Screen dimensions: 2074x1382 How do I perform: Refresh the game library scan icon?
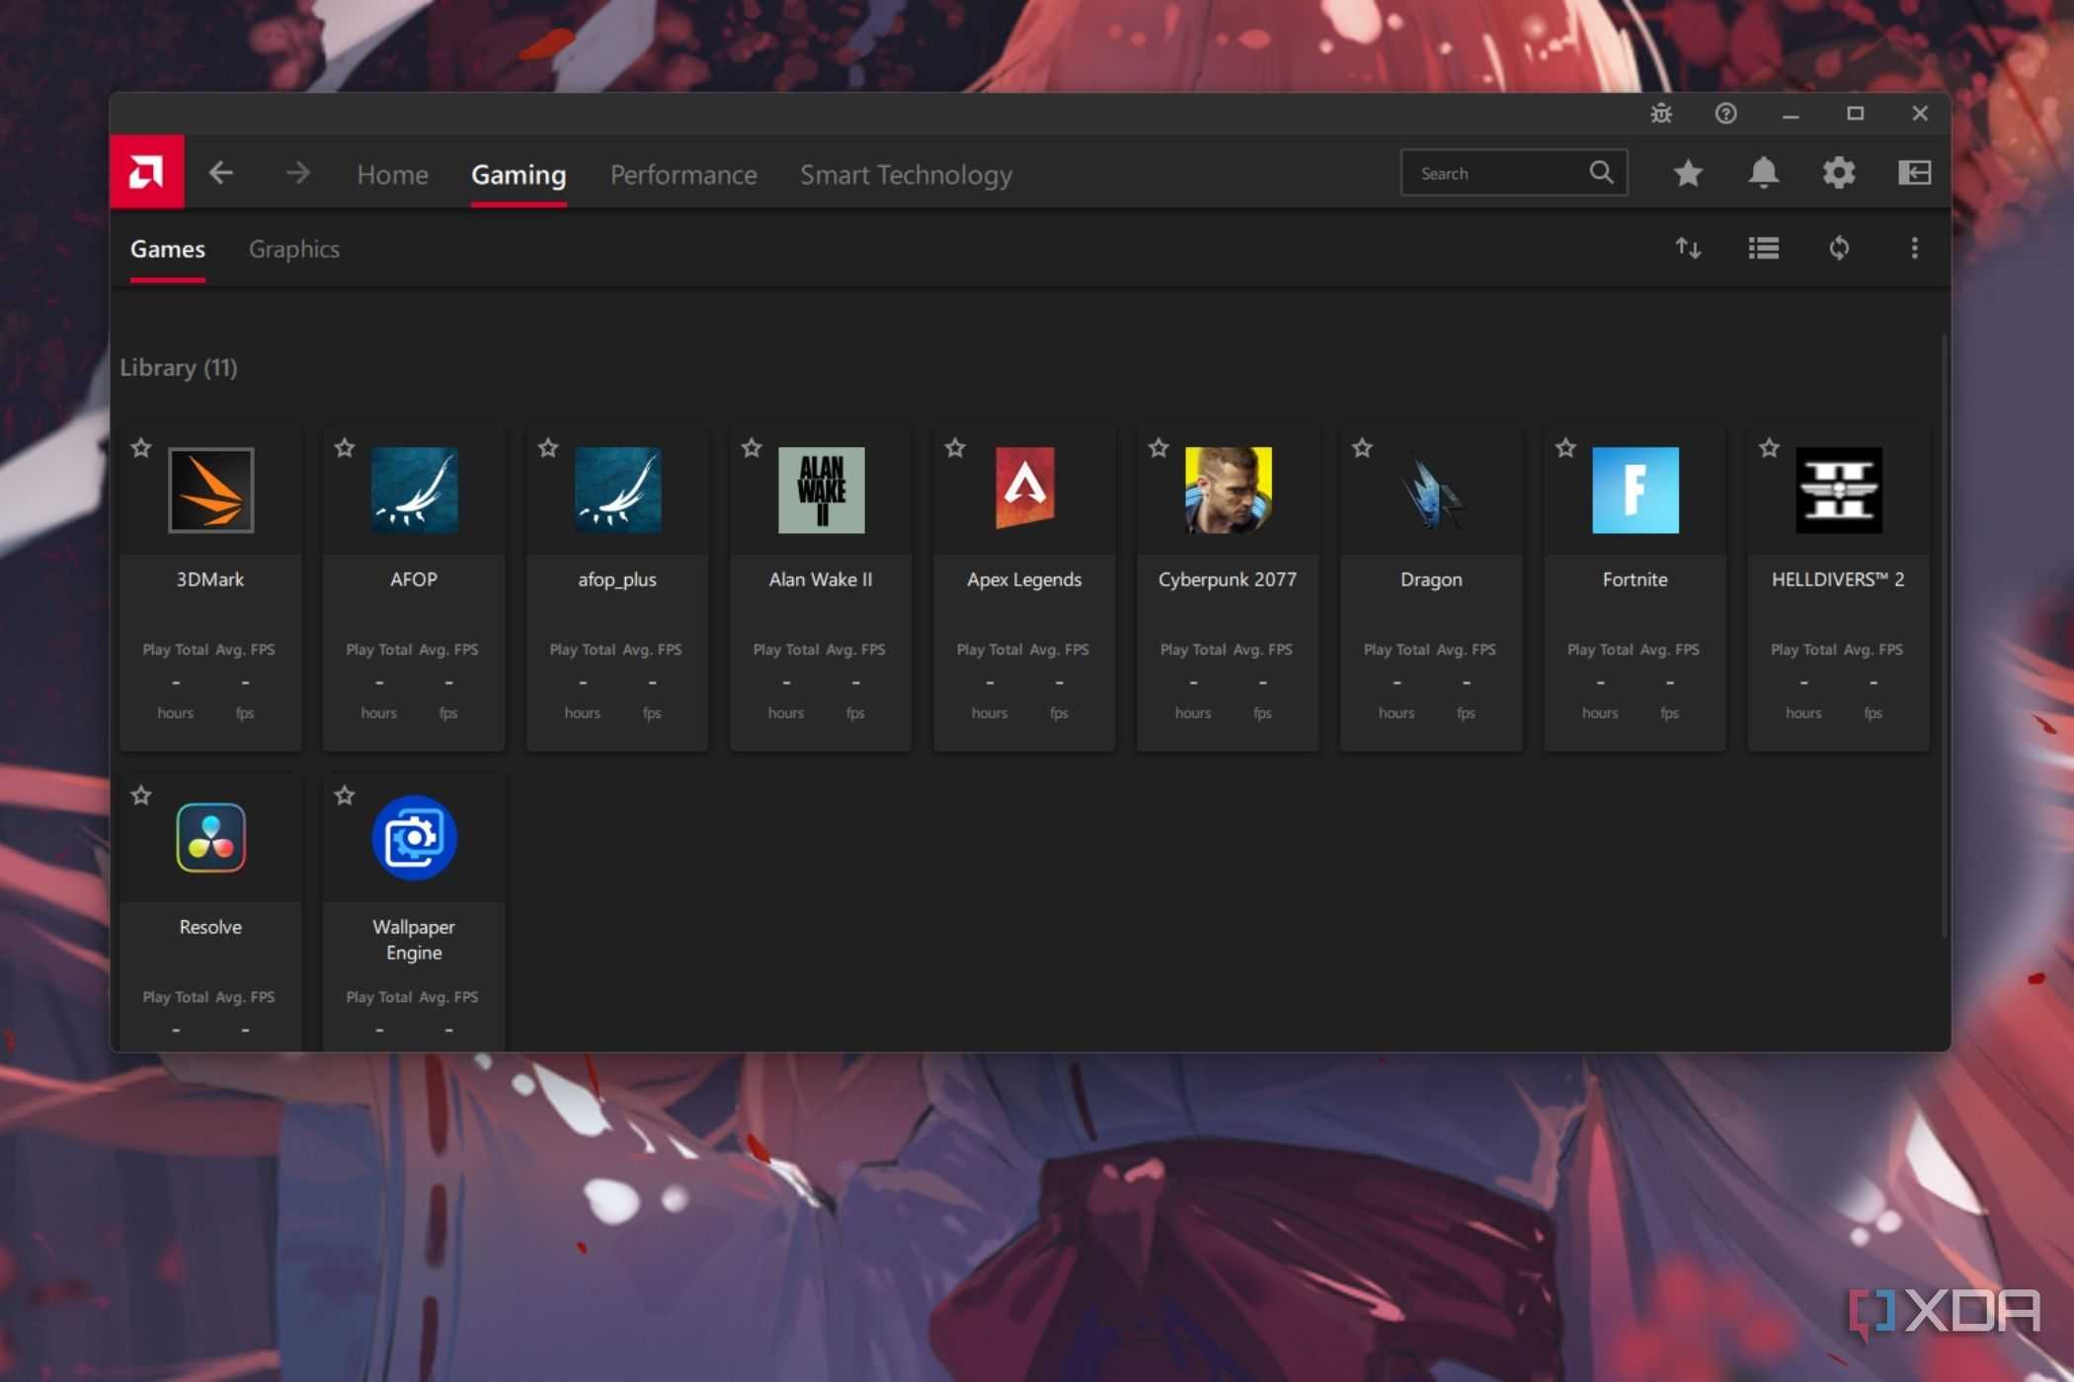click(1838, 248)
